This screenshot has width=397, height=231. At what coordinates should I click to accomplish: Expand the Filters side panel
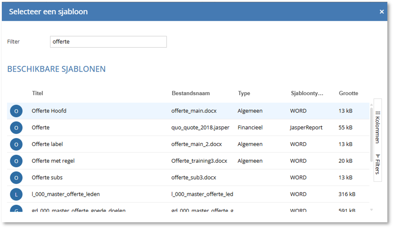378,164
